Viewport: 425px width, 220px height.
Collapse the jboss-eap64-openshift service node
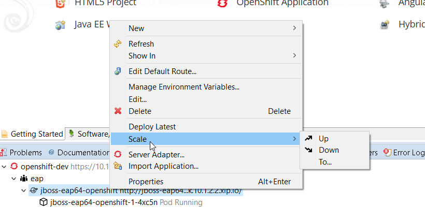[23, 191]
